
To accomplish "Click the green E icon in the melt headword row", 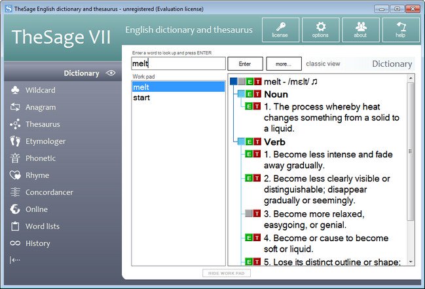I will pos(249,81).
